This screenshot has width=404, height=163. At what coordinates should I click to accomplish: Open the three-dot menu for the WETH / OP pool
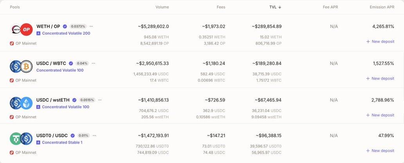(x=91, y=26)
